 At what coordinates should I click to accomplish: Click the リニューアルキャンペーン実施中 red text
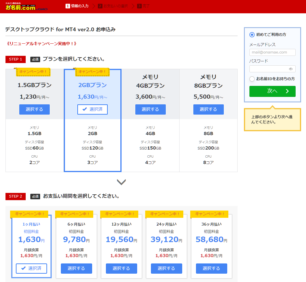pyautogui.click(x=42, y=44)
